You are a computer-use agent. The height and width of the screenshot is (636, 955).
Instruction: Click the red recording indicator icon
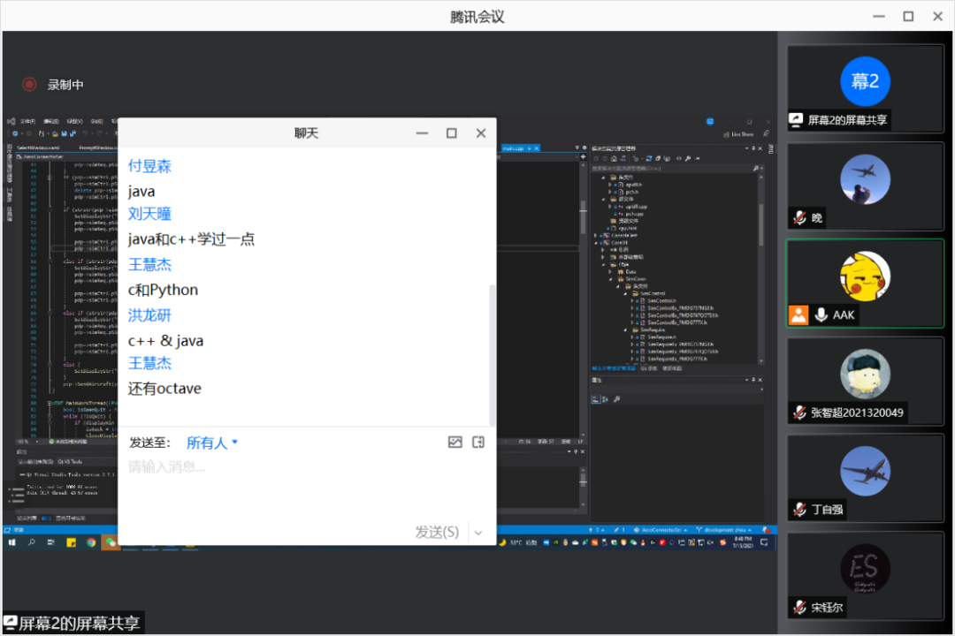tap(29, 85)
